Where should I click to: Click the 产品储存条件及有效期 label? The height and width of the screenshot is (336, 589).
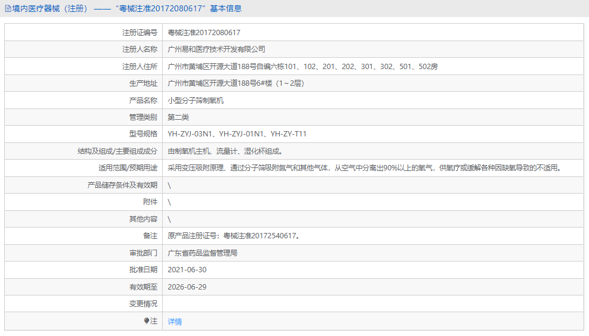122,185
